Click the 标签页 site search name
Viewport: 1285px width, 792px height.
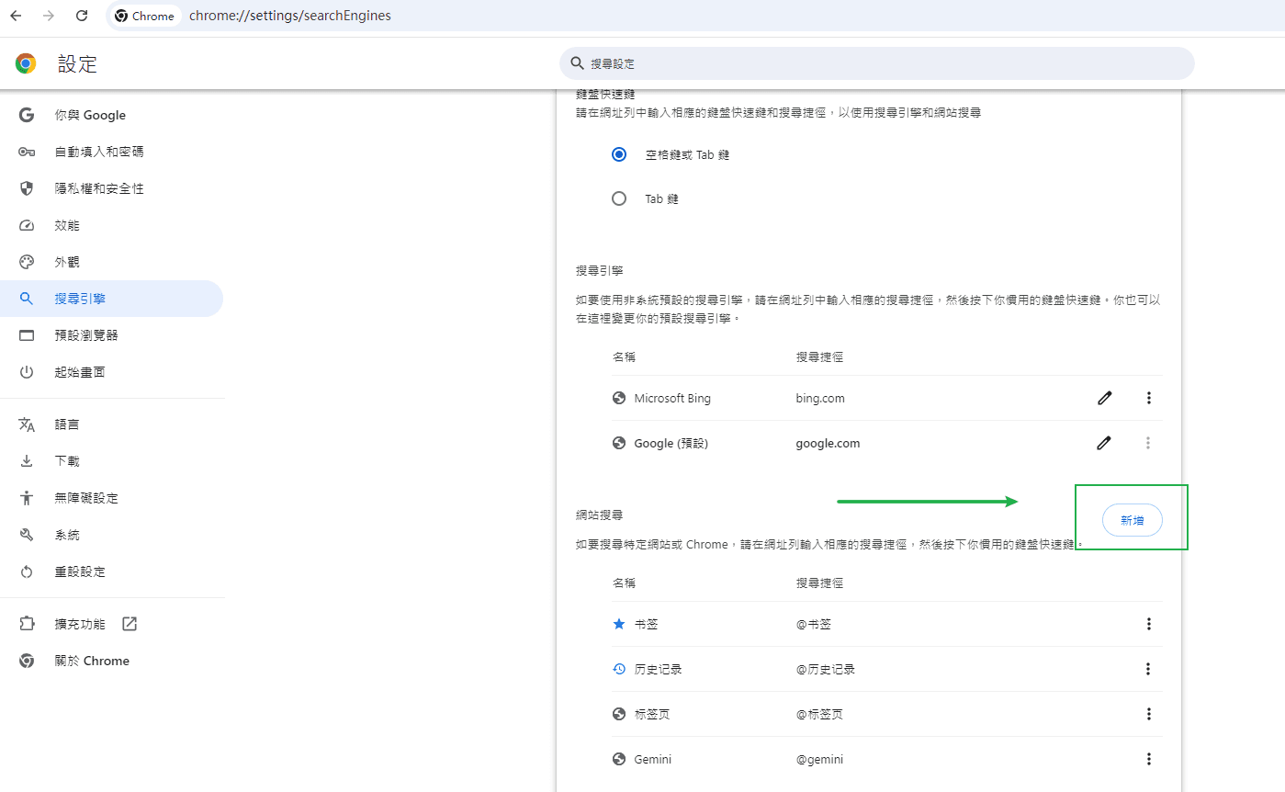(x=652, y=714)
